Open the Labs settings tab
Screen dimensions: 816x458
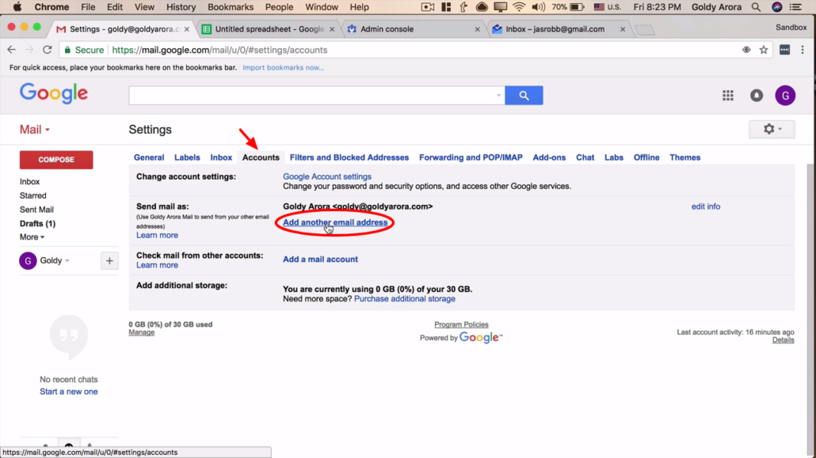pos(613,157)
